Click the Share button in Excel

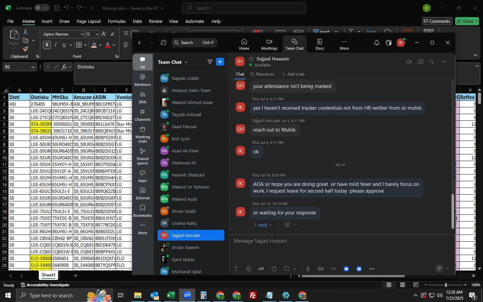pyautogui.click(x=467, y=21)
